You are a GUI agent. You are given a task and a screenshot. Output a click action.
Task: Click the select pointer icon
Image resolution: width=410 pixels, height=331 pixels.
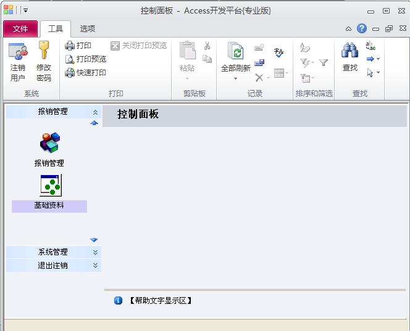370,73
